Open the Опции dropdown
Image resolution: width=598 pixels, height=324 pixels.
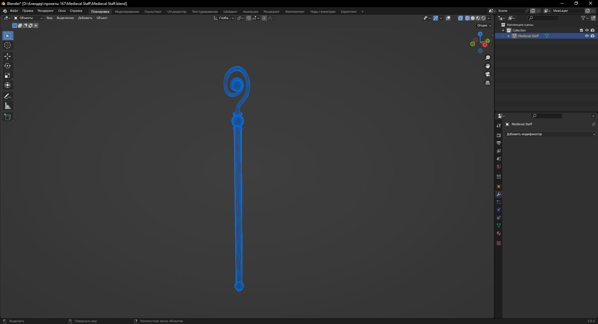484,26
